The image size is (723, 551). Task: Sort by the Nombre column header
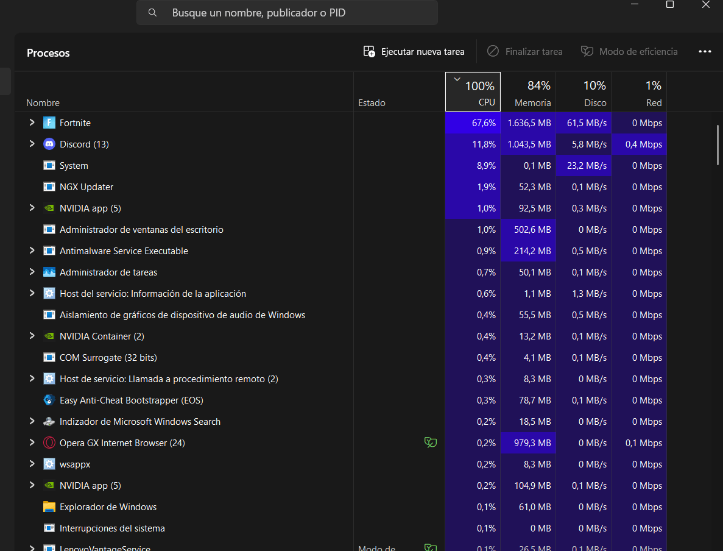[x=43, y=102]
